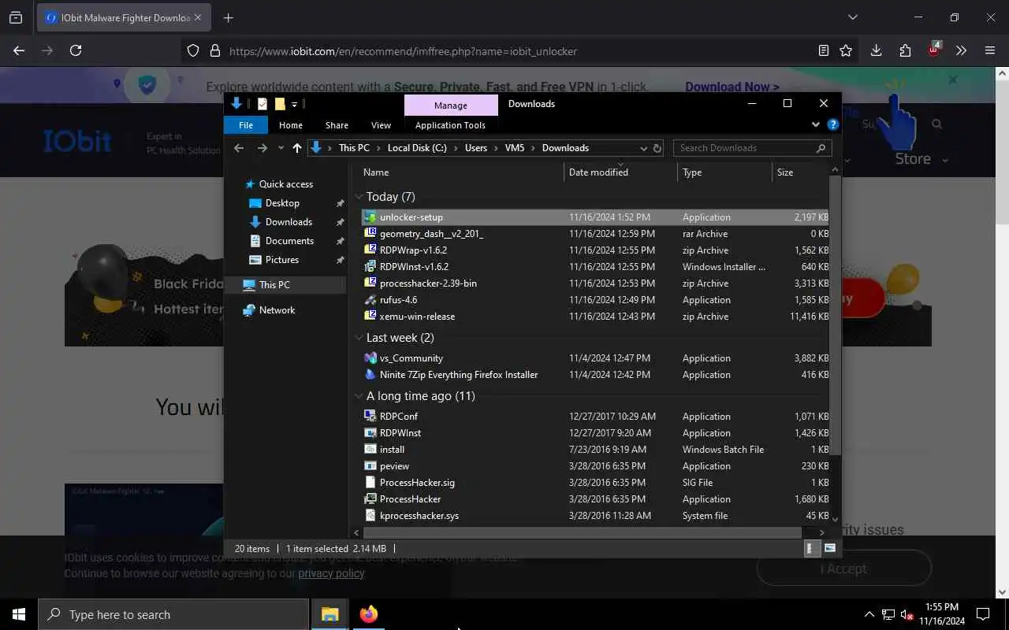Go up one folder level in Explorer

(x=296, y=148)
